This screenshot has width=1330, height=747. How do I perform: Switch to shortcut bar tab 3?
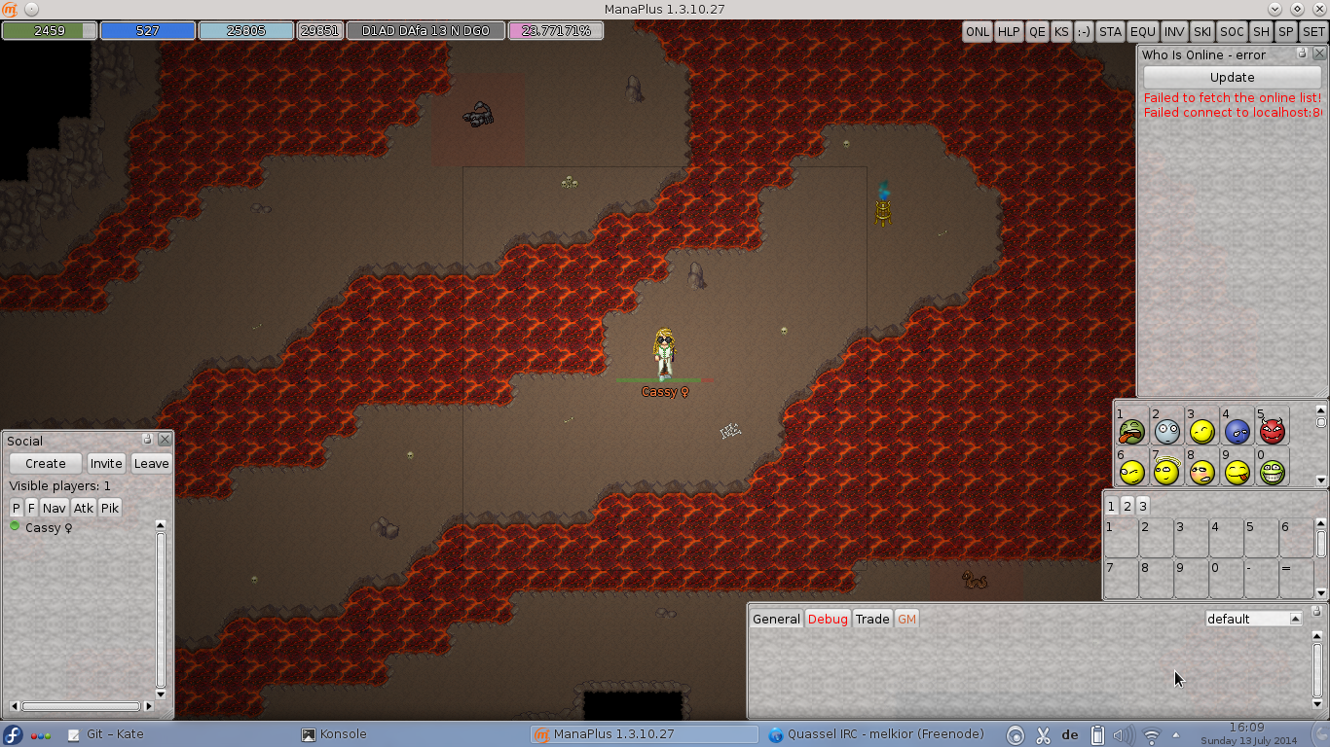[x=1143, y=506]
